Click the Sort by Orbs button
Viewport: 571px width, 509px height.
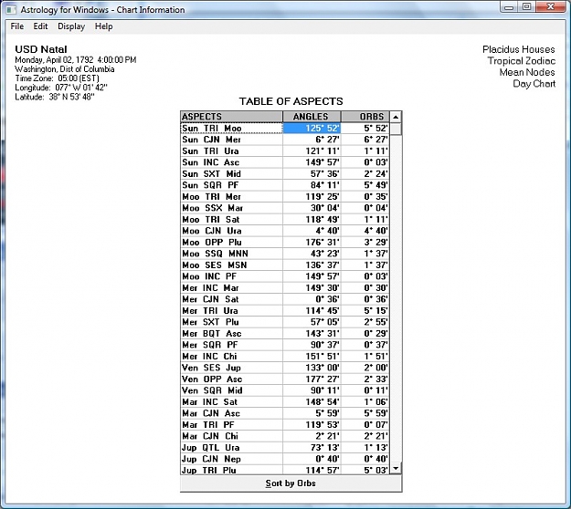(x=291, y=483)
